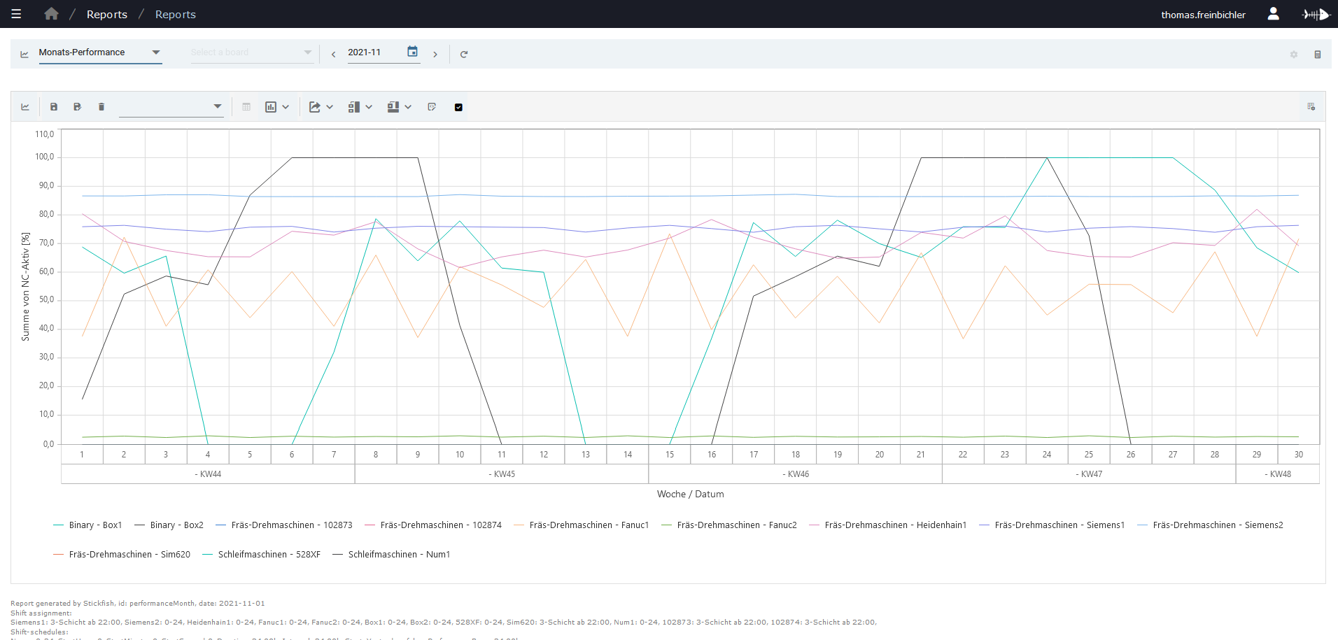Toggle Fräs-Drehmaschinen - Siemens2 legend series

click(1210, 525)
